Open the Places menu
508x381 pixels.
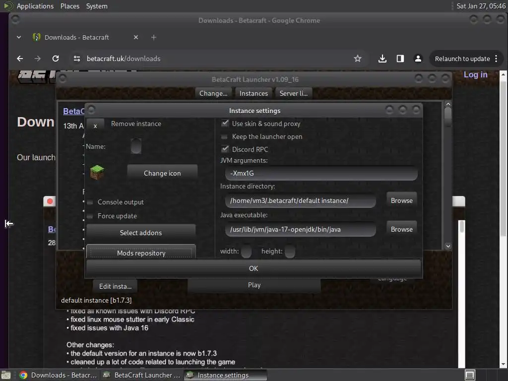coord(70,6)
